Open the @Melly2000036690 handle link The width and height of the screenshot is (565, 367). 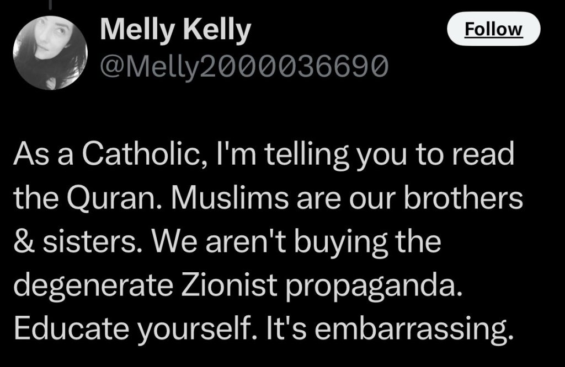coord(243,67)
